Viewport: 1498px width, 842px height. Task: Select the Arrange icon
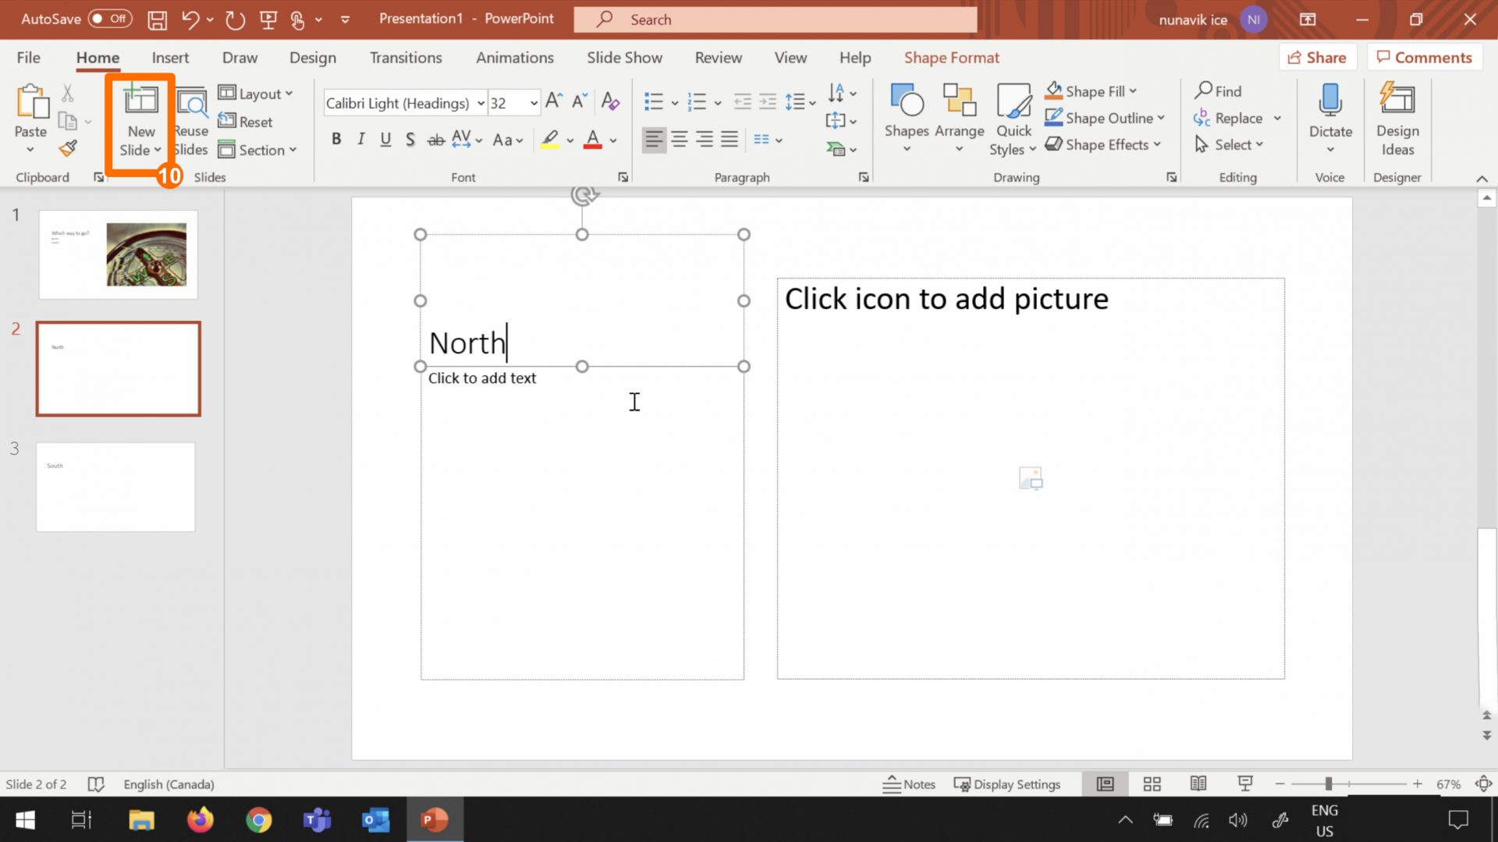click(960, 109)
